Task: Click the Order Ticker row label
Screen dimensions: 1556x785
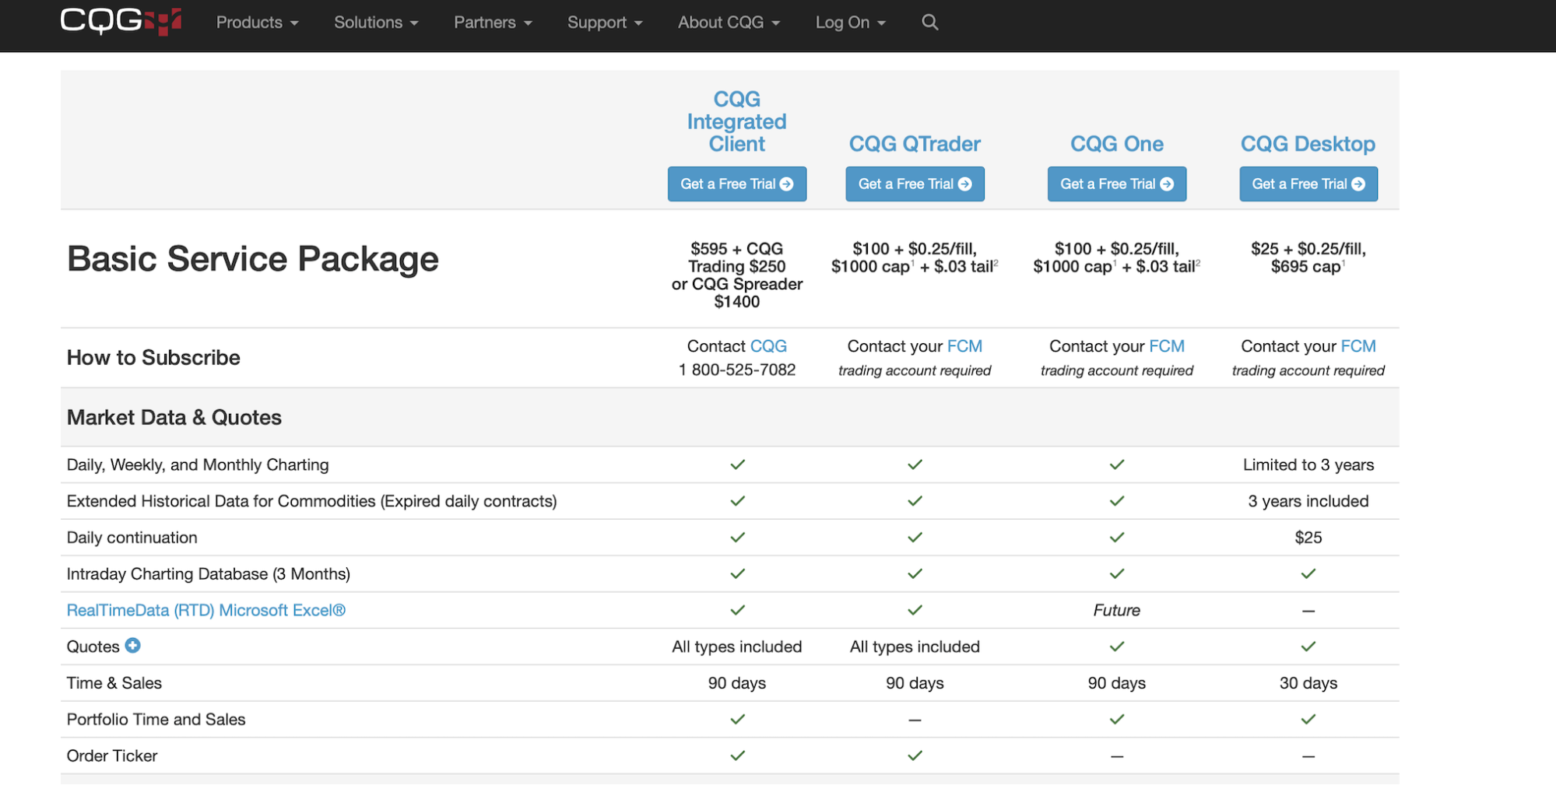Action: [112, 756]
